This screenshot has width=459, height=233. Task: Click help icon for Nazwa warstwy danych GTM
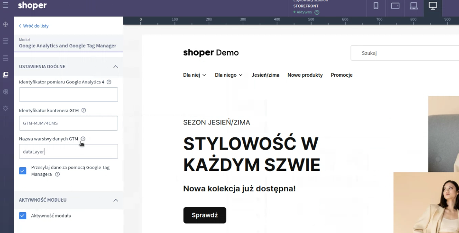click(83, 139)
